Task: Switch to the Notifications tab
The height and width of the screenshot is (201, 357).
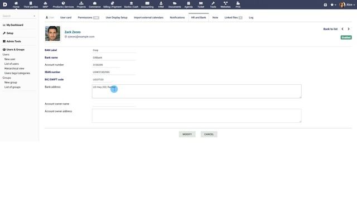Action: click(x=177, y=17)
